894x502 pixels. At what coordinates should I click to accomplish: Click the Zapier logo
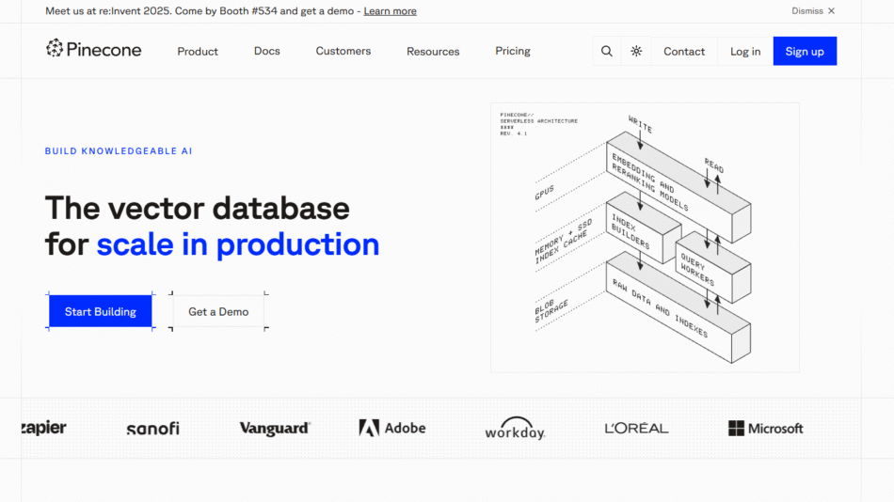44,428
